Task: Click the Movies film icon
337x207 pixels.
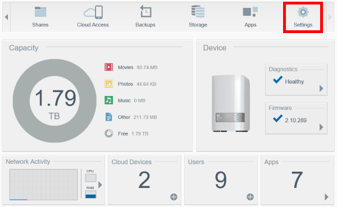Action: 109,67
